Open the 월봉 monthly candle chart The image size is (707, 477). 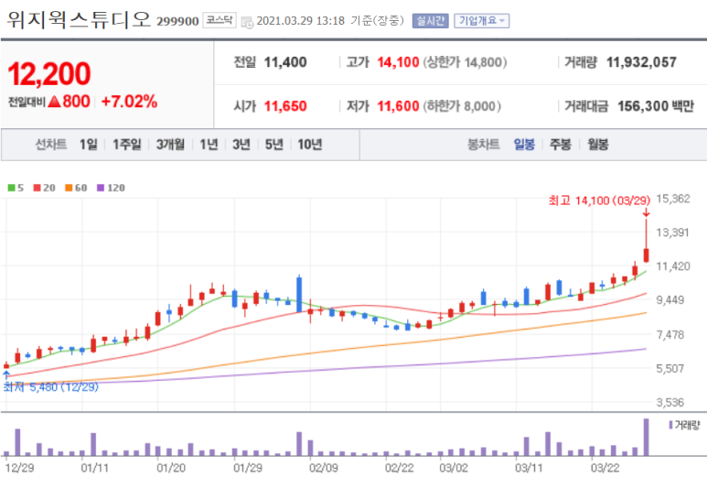[x=597, y=145]
